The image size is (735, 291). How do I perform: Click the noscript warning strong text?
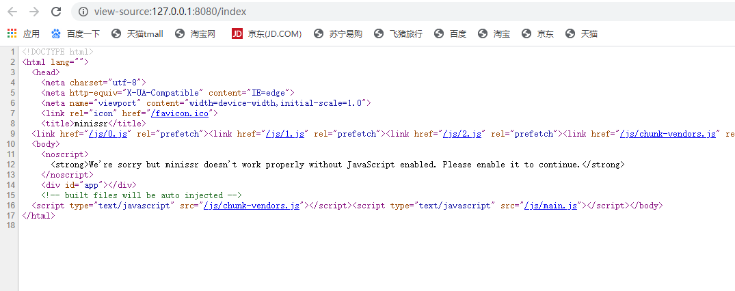point(338,165)
